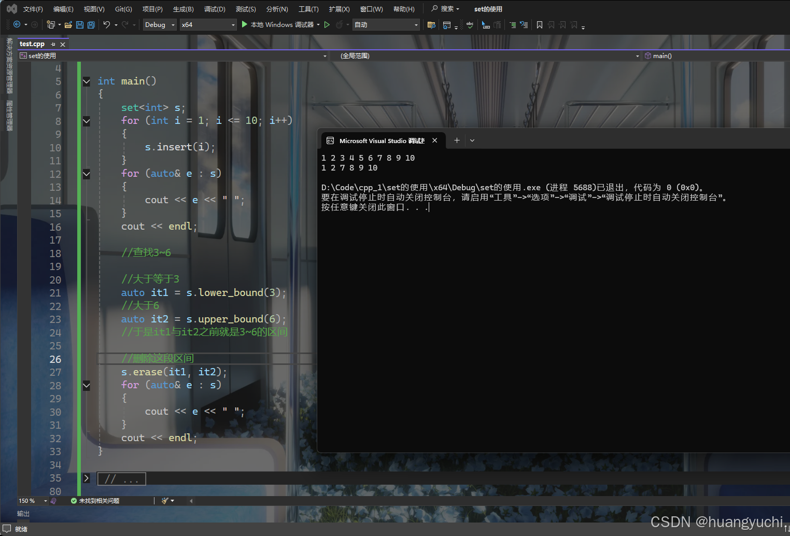This screenshot has width=790, height=536.
Task: Pin the test.cpp tab with its pin icon
Action: pyautogui.click(x=54, y=44)
